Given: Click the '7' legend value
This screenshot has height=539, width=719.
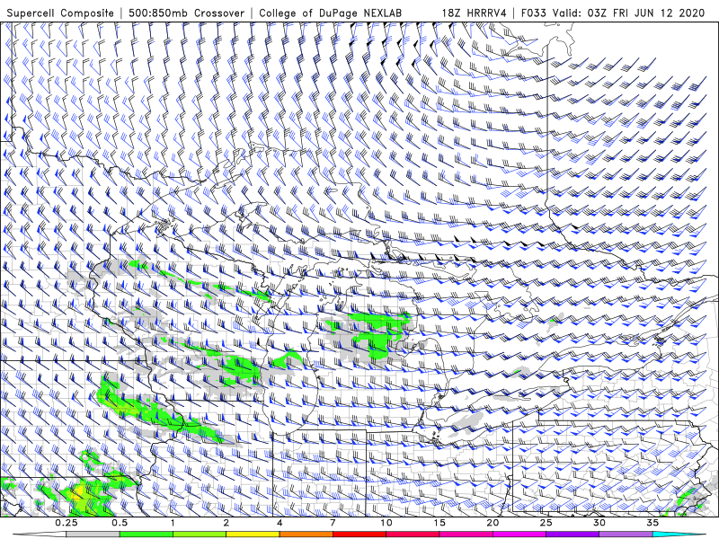Looking at the screenshot, I should 333,523.
